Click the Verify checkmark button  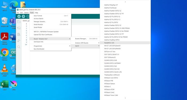[19, 17]
